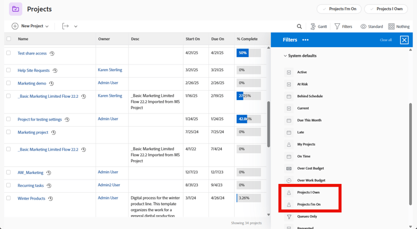Click history icon next to Test share access
Image resolution: width=417 pixels, height=229 pixels.
coord(52,53)
